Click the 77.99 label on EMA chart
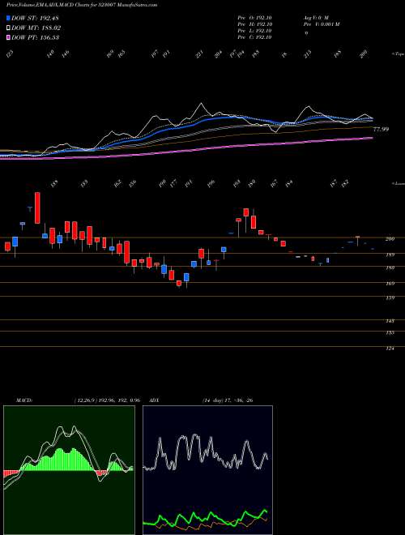This screenshot has width=405, height=535. pos(381,130)
